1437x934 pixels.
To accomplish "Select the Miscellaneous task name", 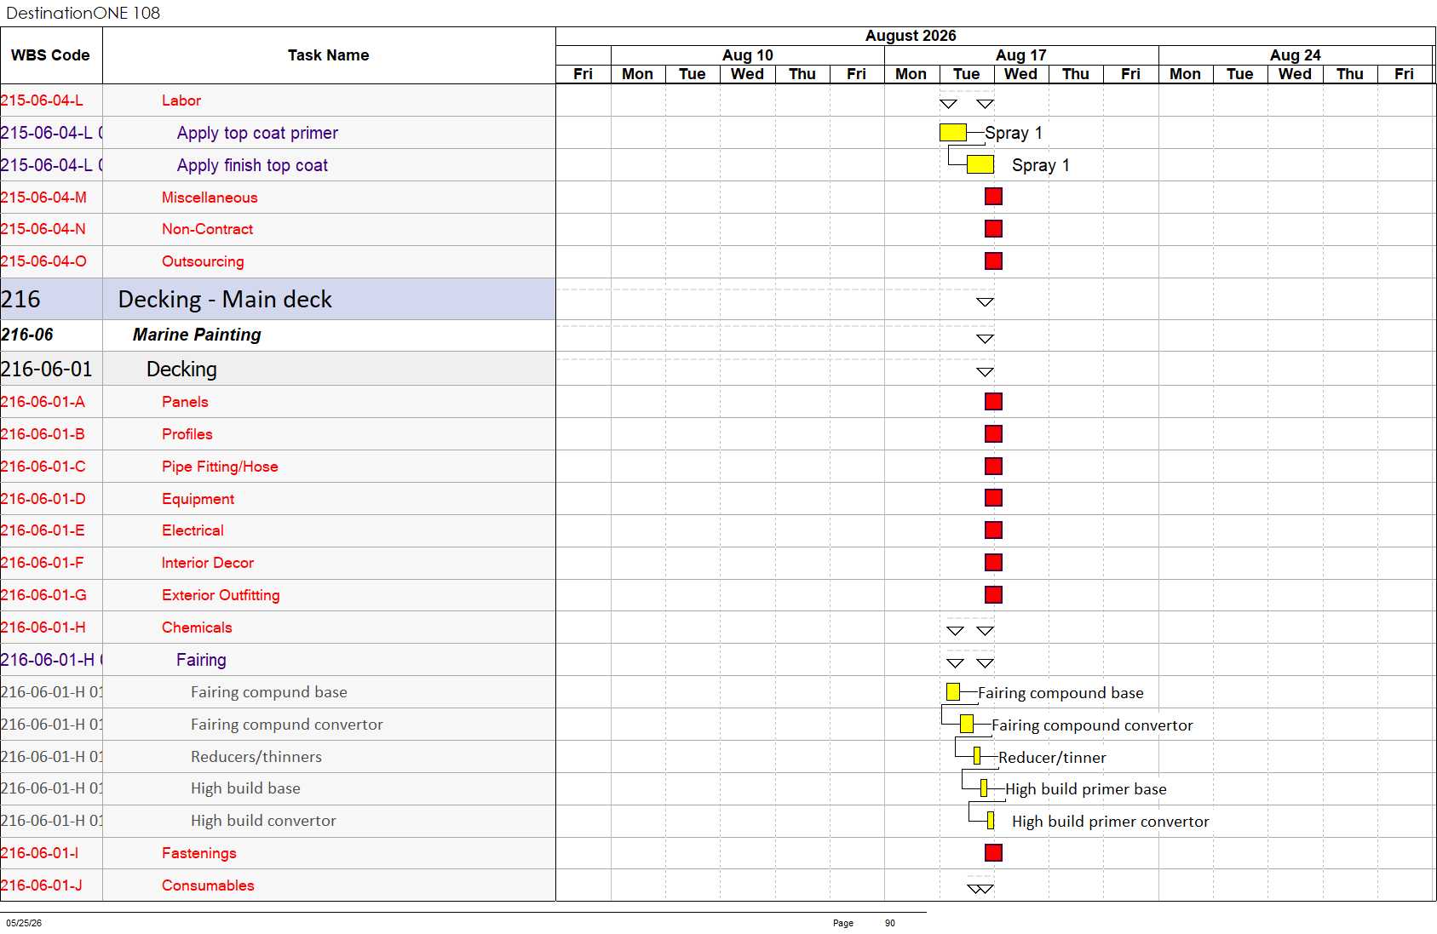I will pos(210,198).
